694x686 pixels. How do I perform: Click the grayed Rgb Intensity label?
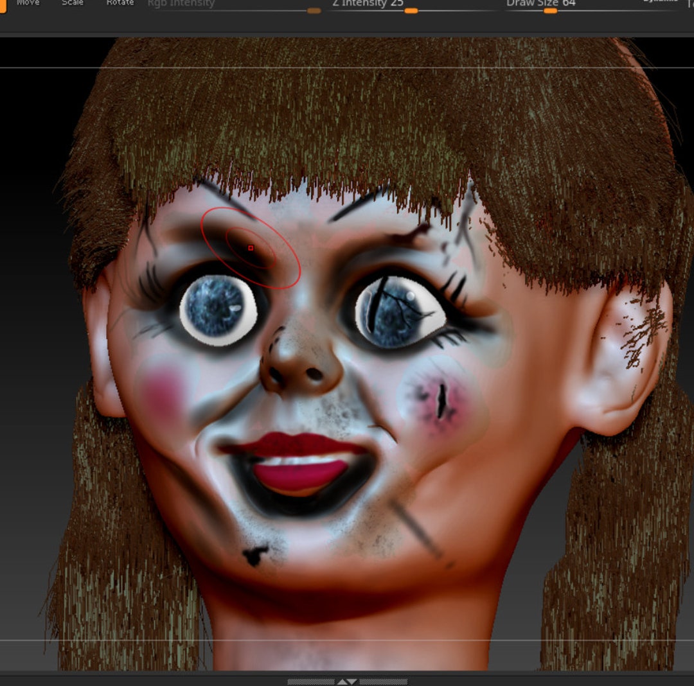tap(181, 3)
